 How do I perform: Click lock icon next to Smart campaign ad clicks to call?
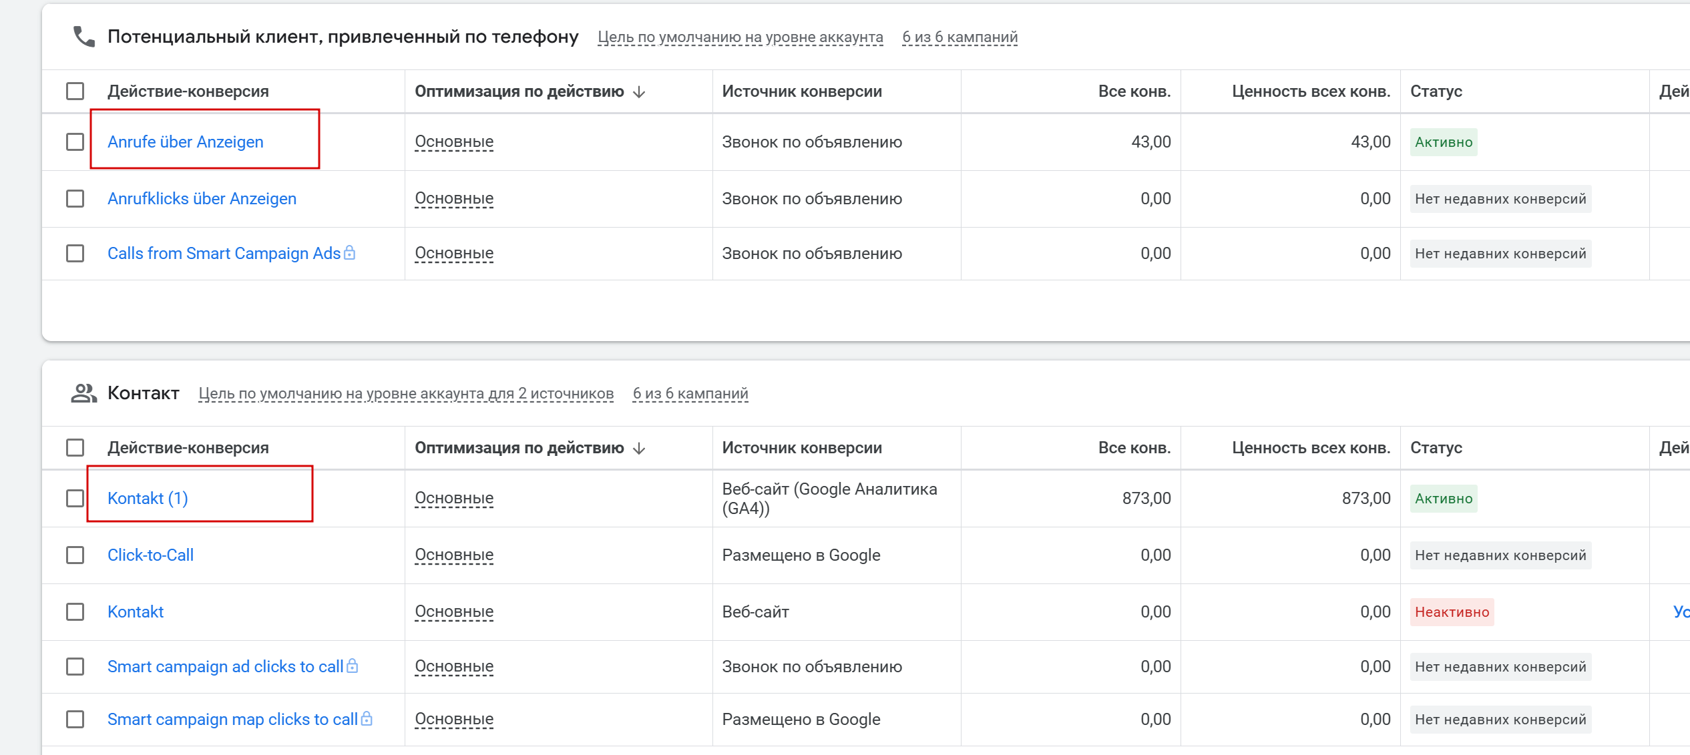(x=353, y=666)
